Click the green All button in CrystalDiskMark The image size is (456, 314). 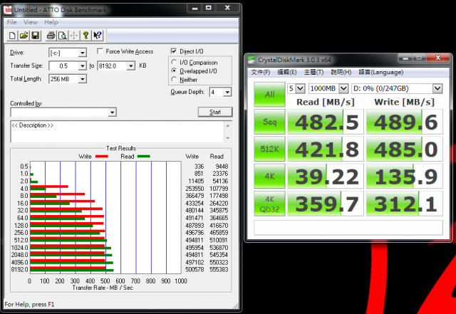click(x=269, y=95)
